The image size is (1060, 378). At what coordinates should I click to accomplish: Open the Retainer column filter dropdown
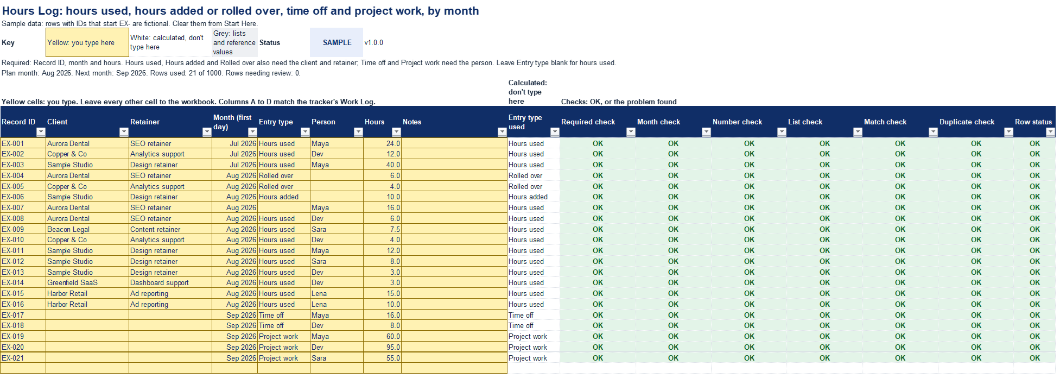pos(207,132)
